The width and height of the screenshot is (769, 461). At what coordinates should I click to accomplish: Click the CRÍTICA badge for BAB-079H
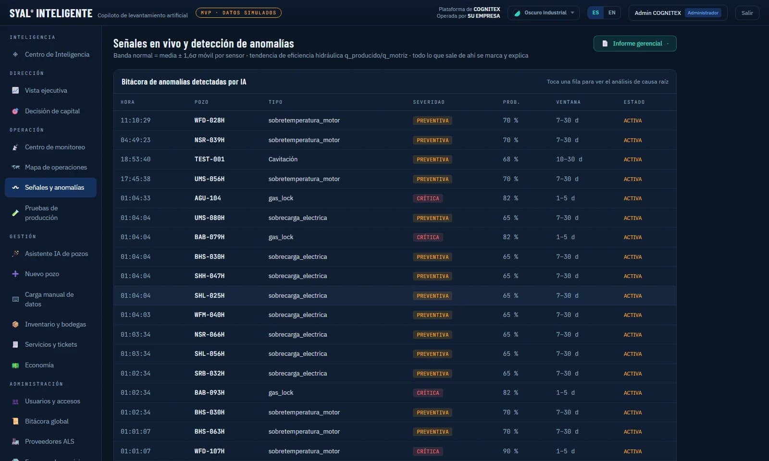428,237
